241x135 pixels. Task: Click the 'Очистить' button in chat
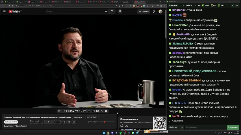coord(173,5)
